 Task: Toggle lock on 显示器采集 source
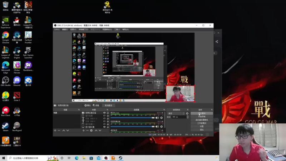pos(108,127)
